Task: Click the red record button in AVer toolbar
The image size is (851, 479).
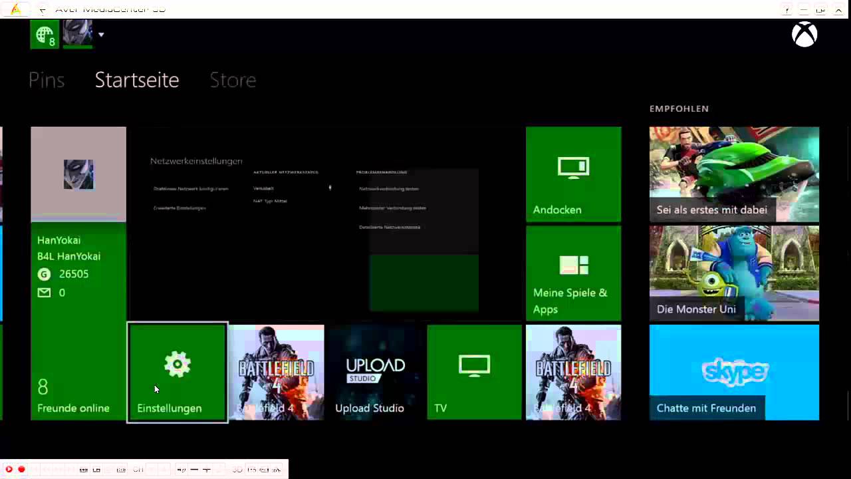Action: point(21,469)
